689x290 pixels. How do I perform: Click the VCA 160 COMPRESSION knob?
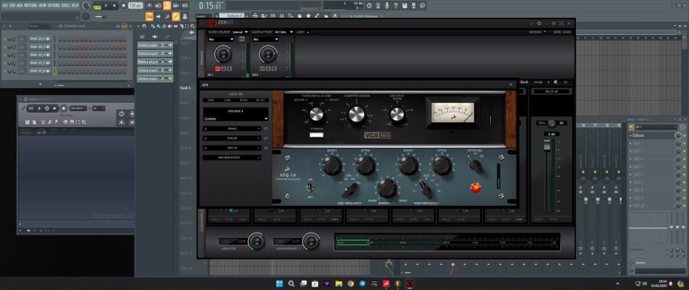[x=356, y=115]
